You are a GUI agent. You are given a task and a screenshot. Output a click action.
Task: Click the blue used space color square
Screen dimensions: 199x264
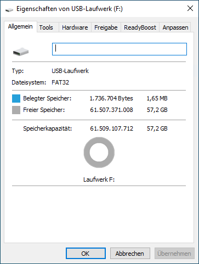[x=16, y=98]
